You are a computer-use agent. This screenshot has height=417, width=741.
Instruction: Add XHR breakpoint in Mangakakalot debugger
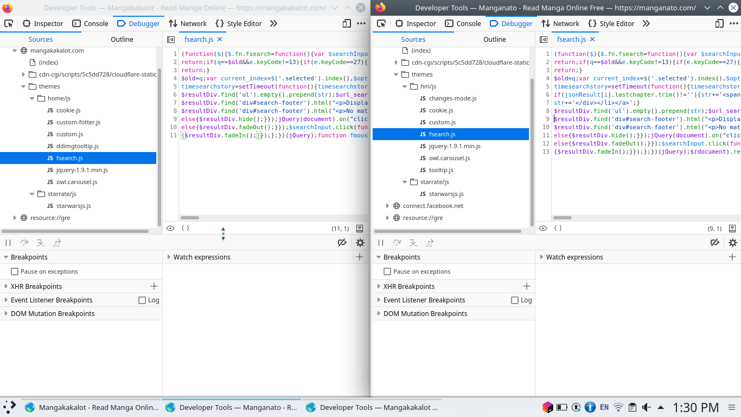(154, 286)
